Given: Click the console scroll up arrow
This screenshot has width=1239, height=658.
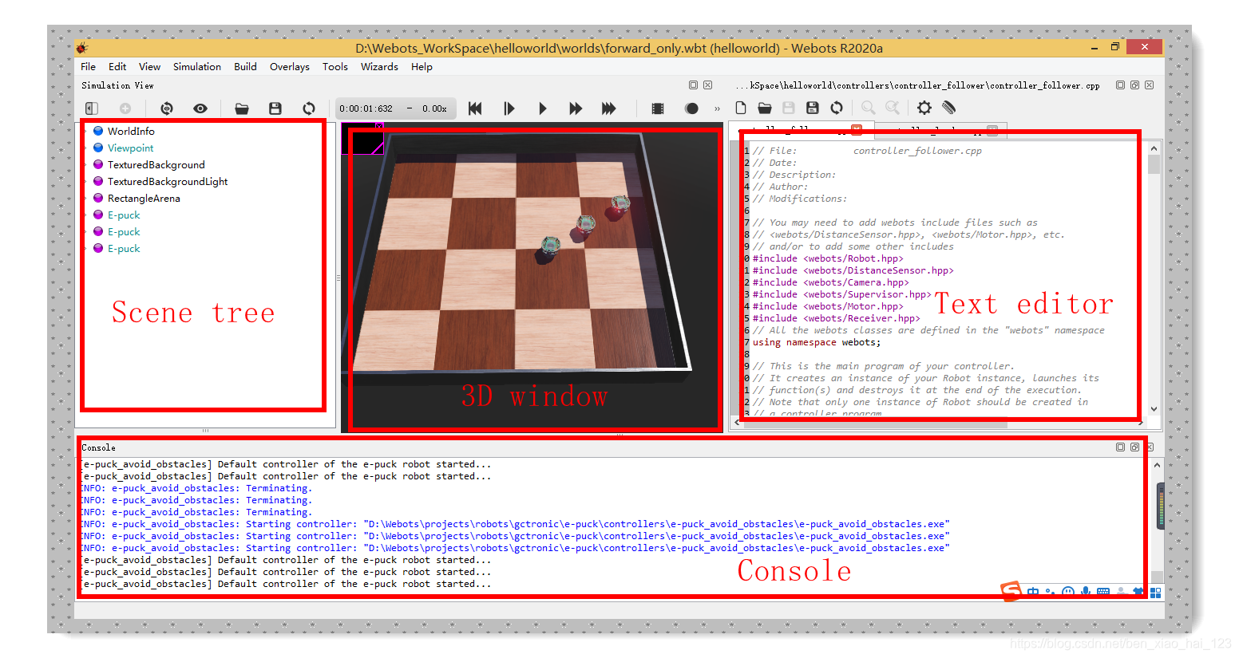Looking at the screenshot, I should pyautogui.click(x=1157, y=465).
